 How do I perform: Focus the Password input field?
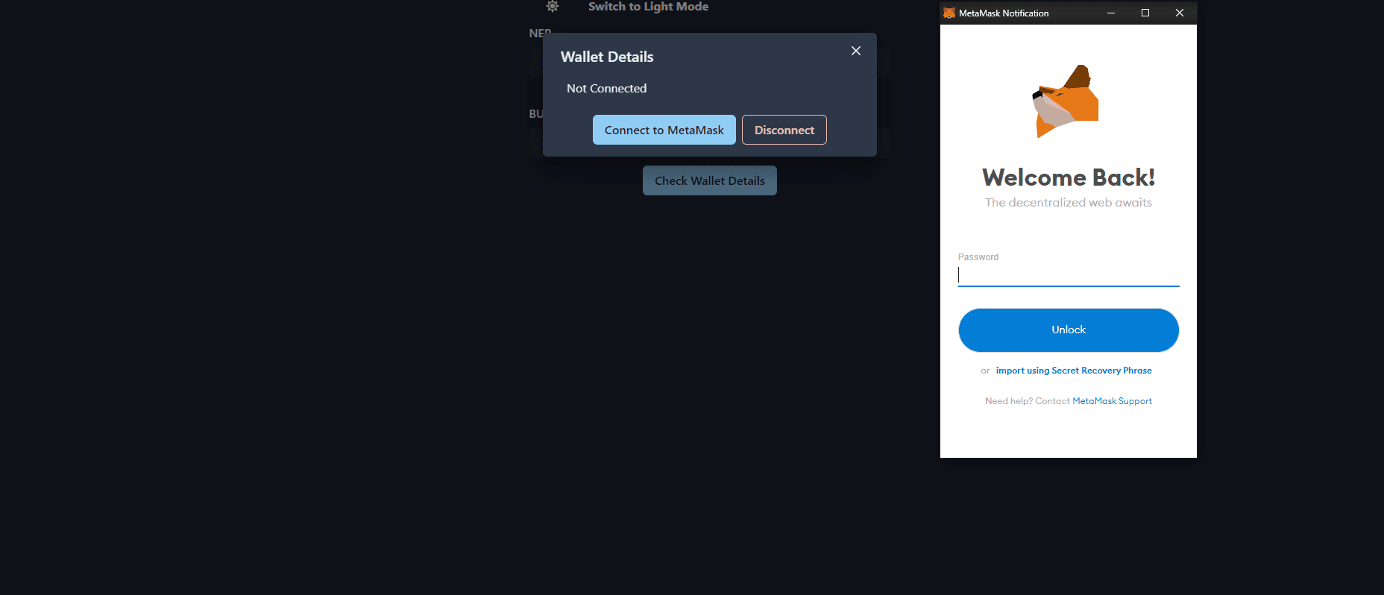coord(1069,275)
